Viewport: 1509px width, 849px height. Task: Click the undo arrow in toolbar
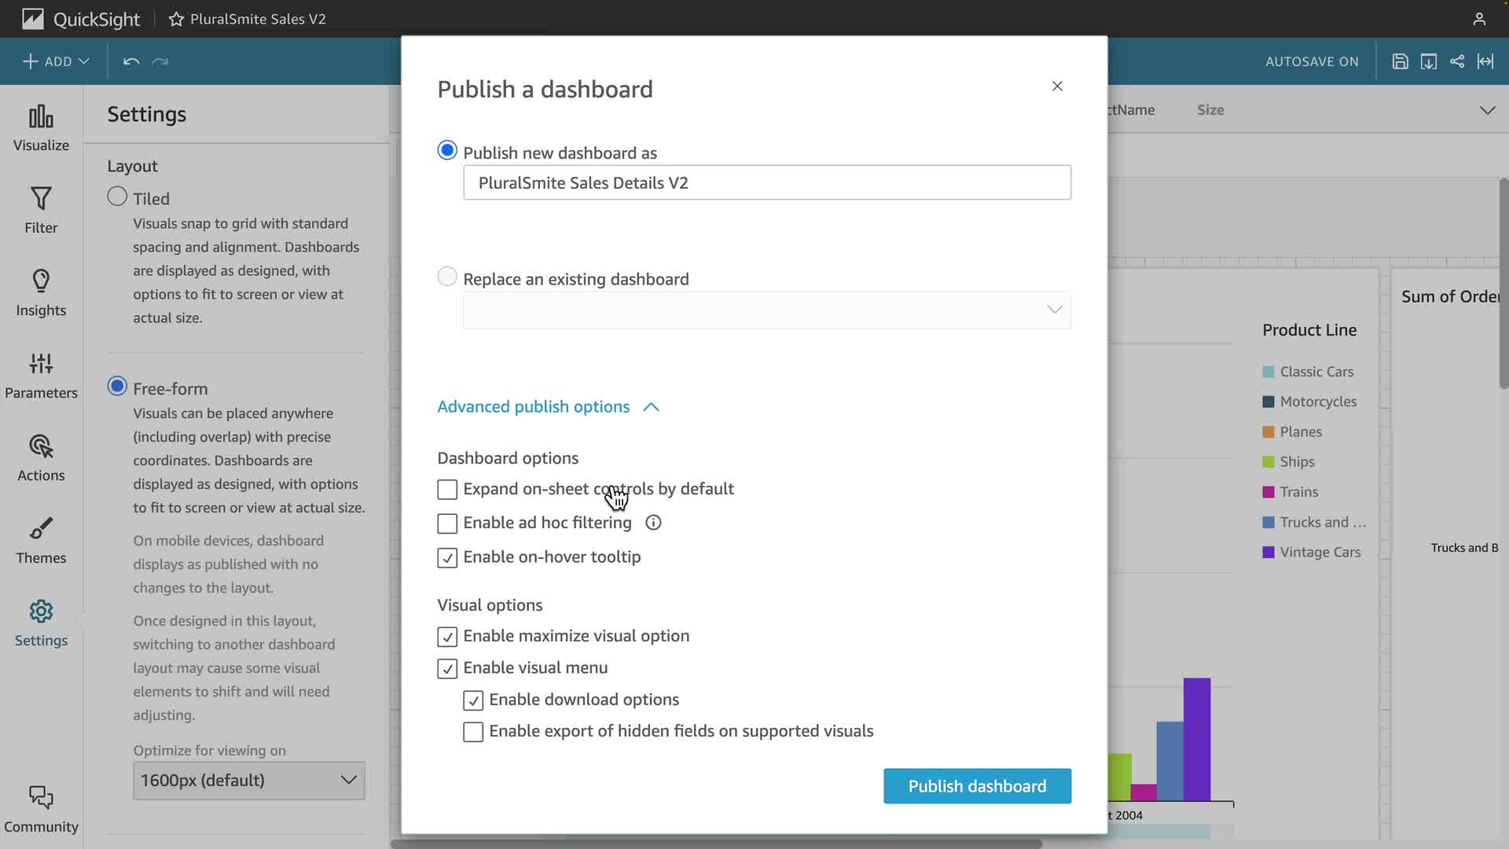point(131,61)
